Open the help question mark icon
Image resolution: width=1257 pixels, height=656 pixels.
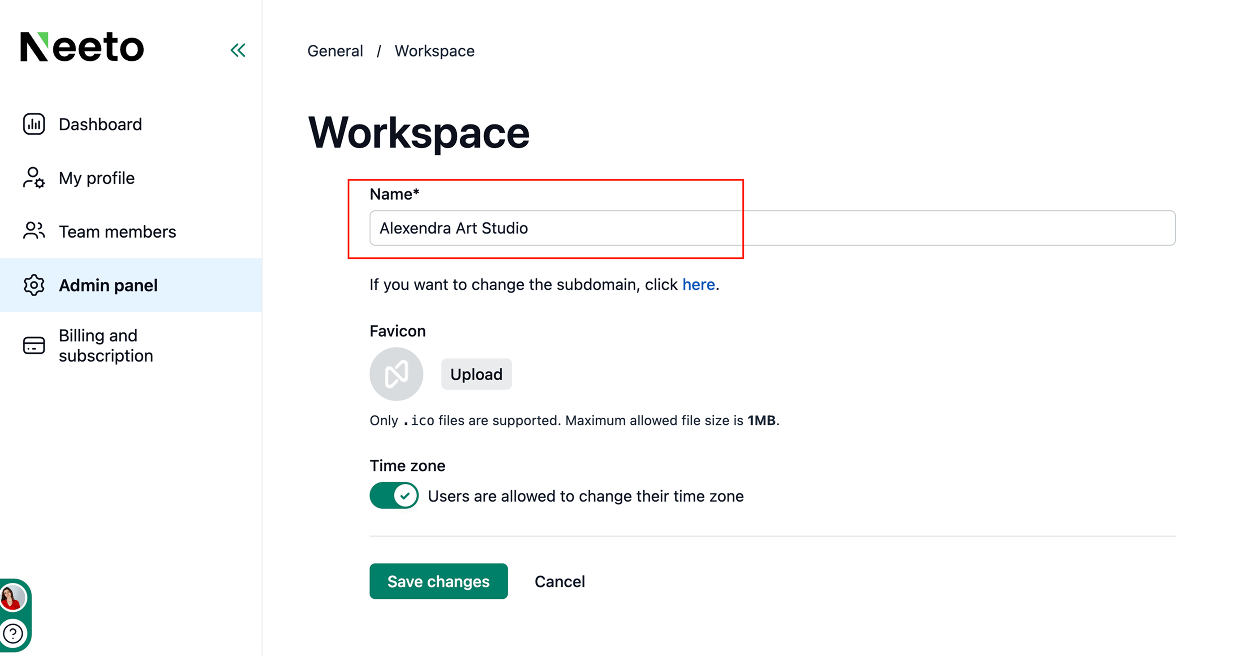tap(13, 634)
